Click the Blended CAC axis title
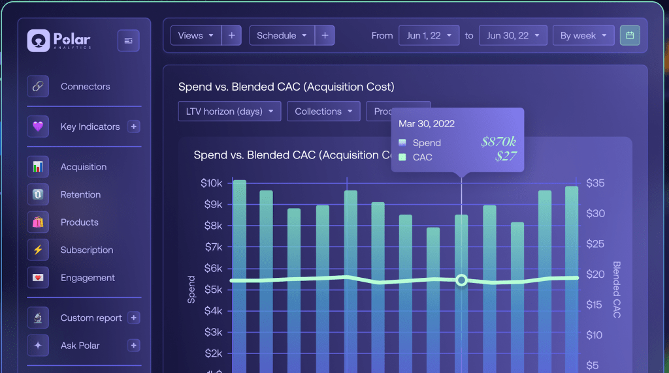Viewport: 669px width, 373px height. click(x=617, y=290)
